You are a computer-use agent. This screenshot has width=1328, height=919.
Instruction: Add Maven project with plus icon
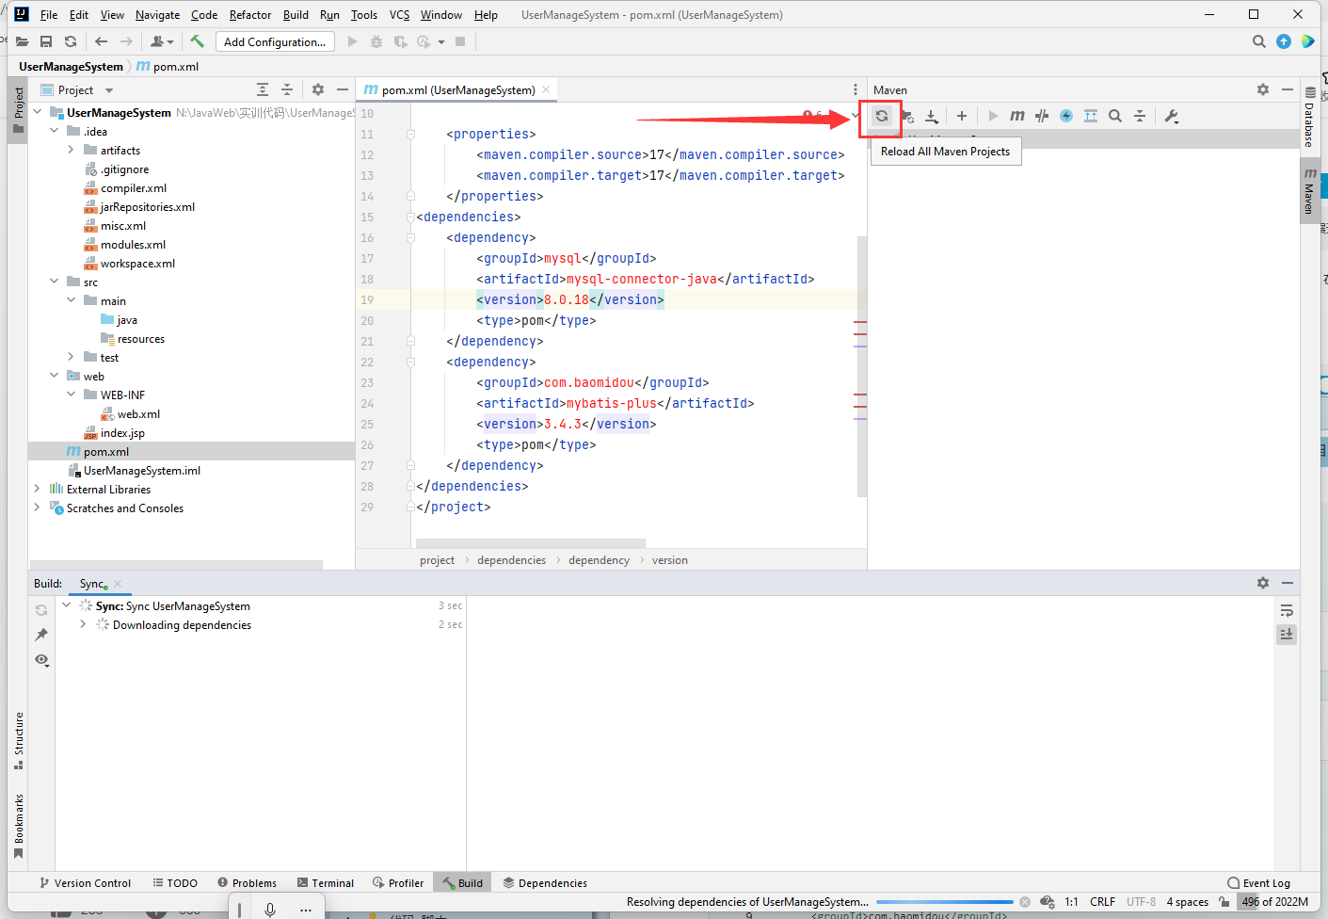[962, 116]
